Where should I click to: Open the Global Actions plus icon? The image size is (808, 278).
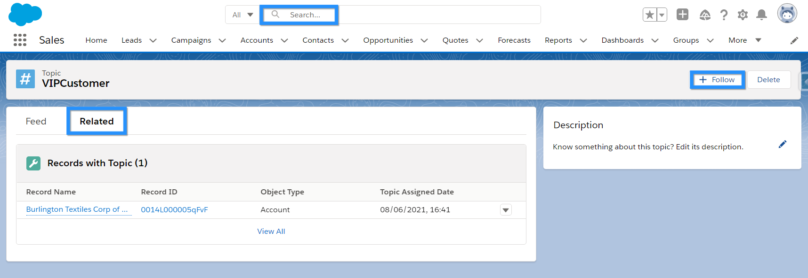tap(682, 15)
